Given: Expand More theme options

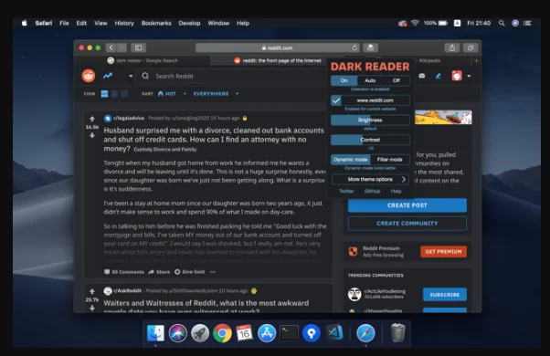Looking at the screenshot, I should pos(370,179).
